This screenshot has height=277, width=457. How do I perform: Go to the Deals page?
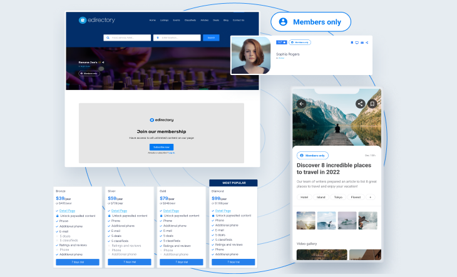(216, 21)
